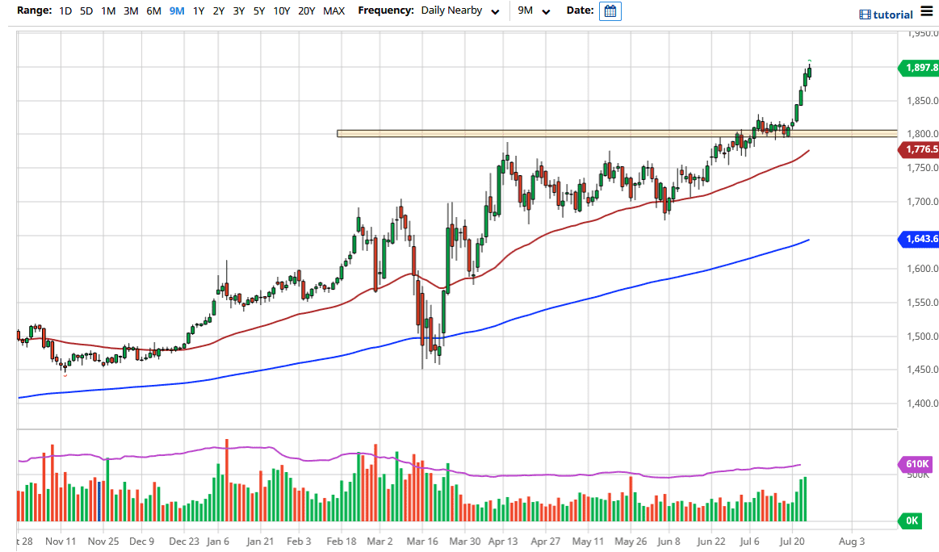Click the Apr 13 date axis label
The image size is (939, 552).
(503, 542)
